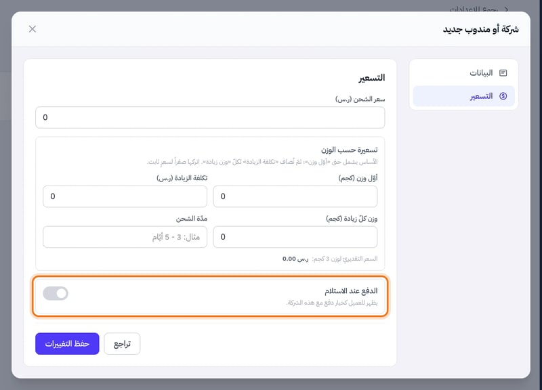Click حفظ التغييرات button
The image size is (542, 390).
pos(67,344)
